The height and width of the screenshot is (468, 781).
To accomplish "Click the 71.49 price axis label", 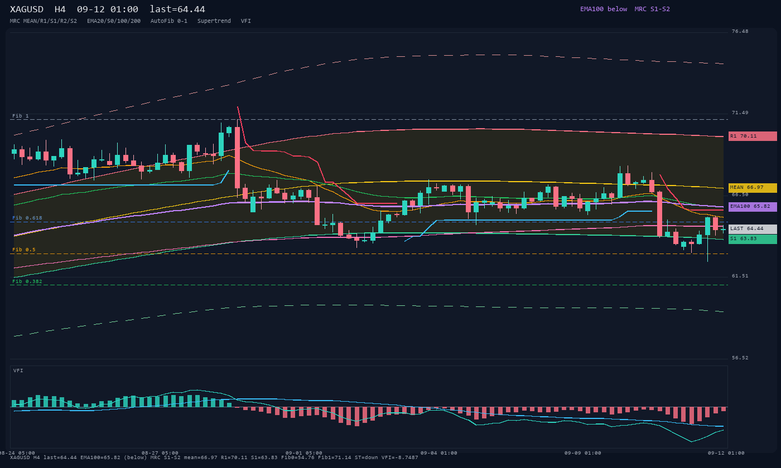I will tap(740, 113).
